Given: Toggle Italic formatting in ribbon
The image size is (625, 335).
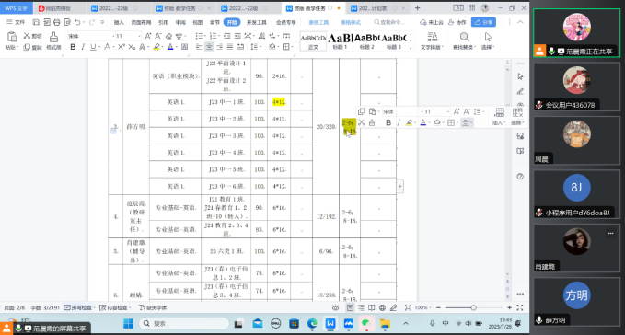Looking at the screenshot, I should coord(83,47).
